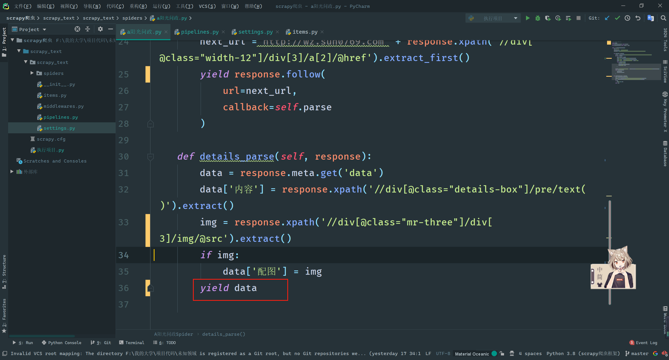Open the Terminal tool window
Image resolution: width=669 pixels, height=360 pixels.
coord(131,343)
